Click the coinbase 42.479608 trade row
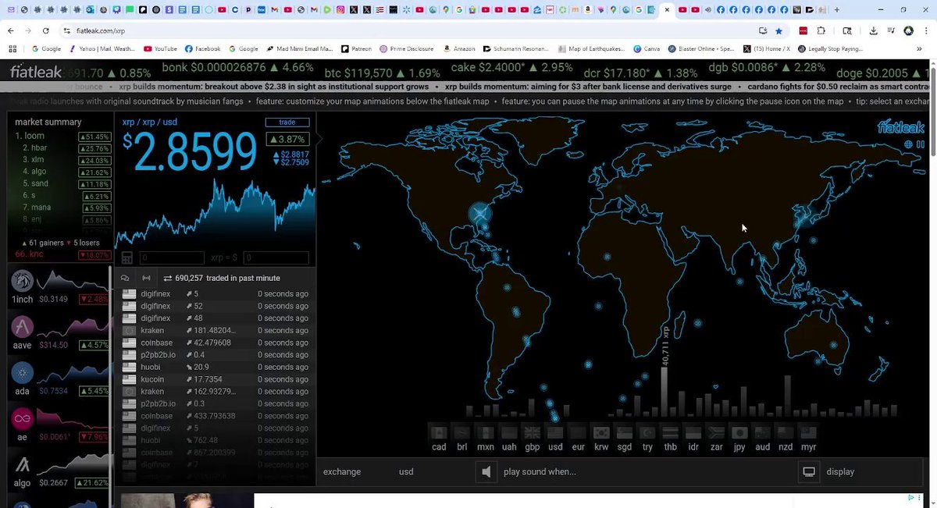The height and width of the screenshot is (508, 937). point(216,343)
